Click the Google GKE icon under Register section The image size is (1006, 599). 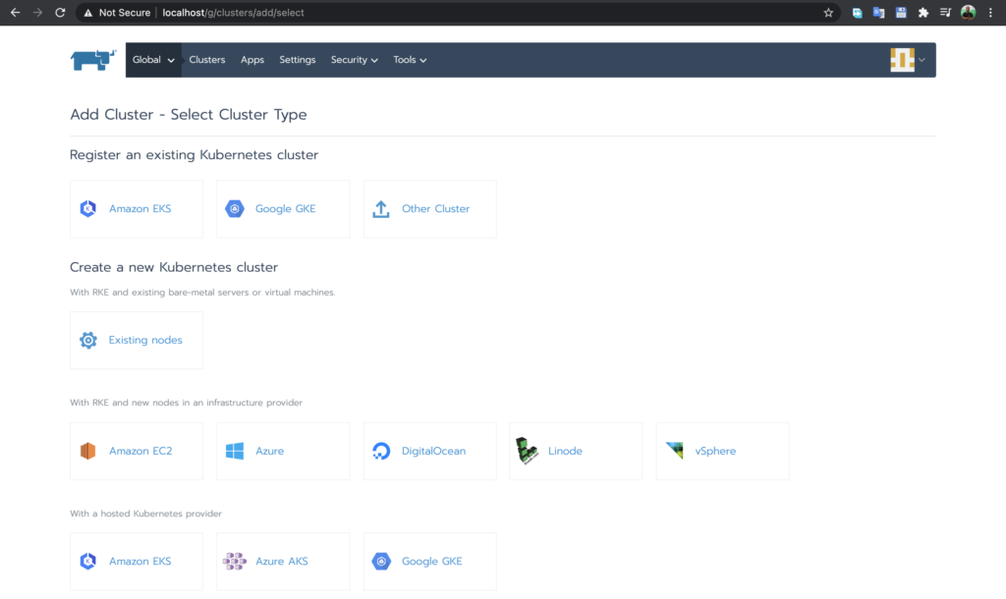pos(234,208)
